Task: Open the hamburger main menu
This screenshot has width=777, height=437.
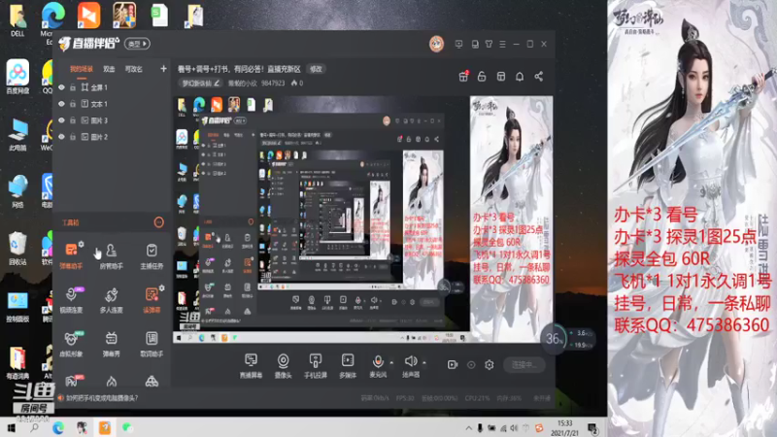Action: (502, 44)
